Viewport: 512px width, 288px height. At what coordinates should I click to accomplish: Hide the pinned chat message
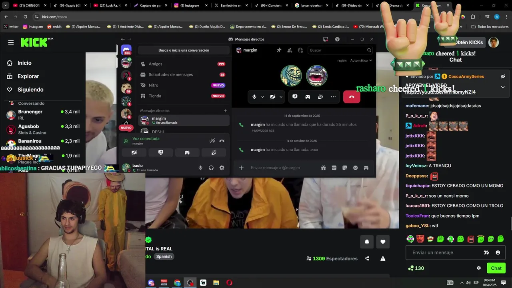(x=503, y=76)
